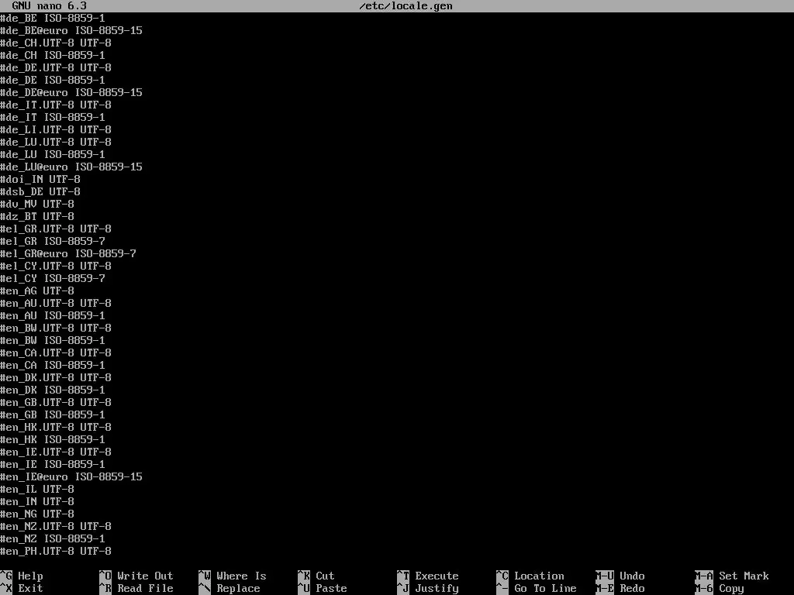Place cursor on line #el_GR.UTF-8 UTF-8
Image resolution: width=794 pixels, height=595 pixels.
tap(56, 229)
